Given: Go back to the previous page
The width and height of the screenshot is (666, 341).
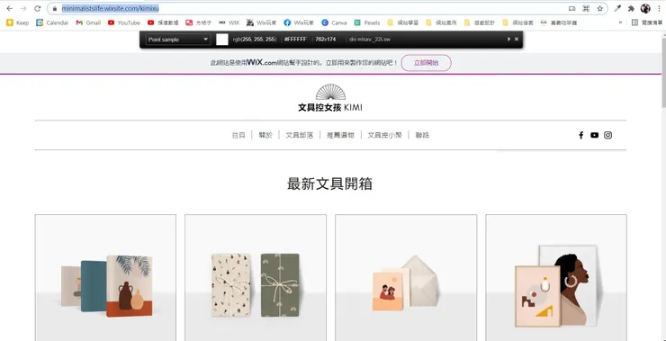Looking at the screenshot, I should (9, 8).
